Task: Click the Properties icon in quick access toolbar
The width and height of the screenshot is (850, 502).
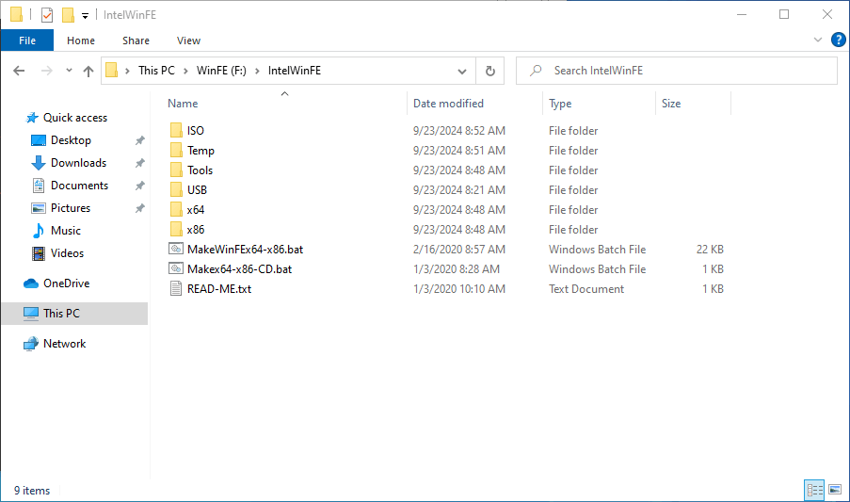Action: [47, 15]
